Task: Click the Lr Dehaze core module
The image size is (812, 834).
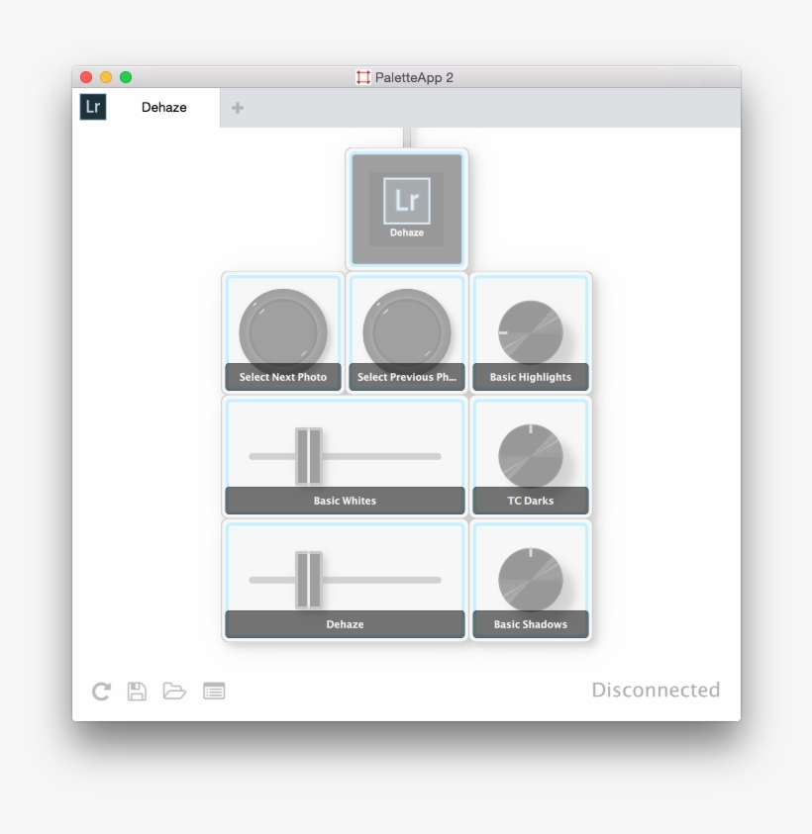Action: point(407,209)
